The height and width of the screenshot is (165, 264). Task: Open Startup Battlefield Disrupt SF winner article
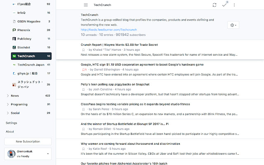125,124
